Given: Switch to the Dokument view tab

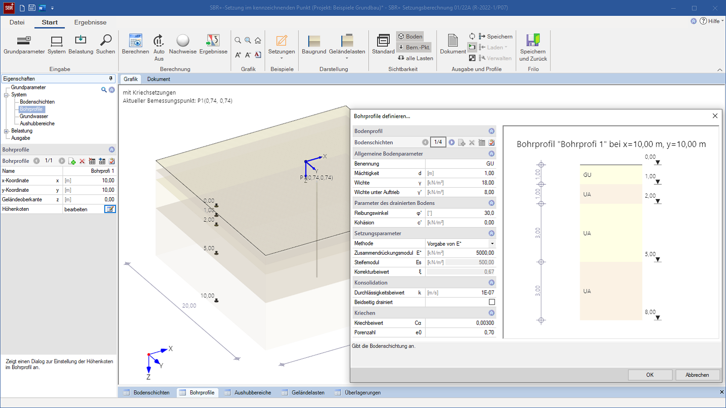Looking at the screenshot, I should [158, 79].
